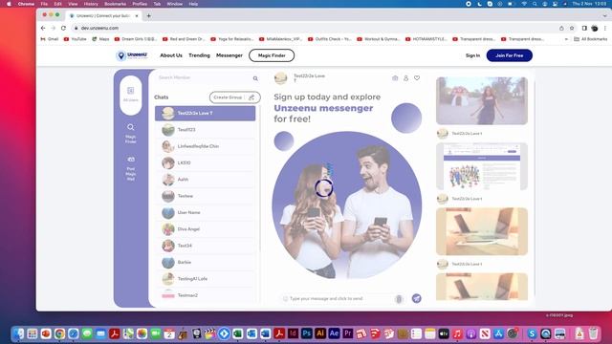Open the woman in dress post thumbnail

pos(482,100)
